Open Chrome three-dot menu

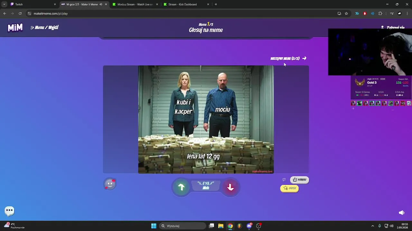point(407,13)
